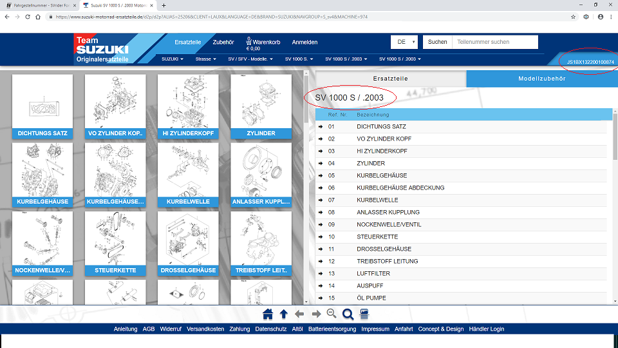Click the arrow beside 13 LUFTFILTER
Screen dimensions: 618x348
(x=321, y=273)
